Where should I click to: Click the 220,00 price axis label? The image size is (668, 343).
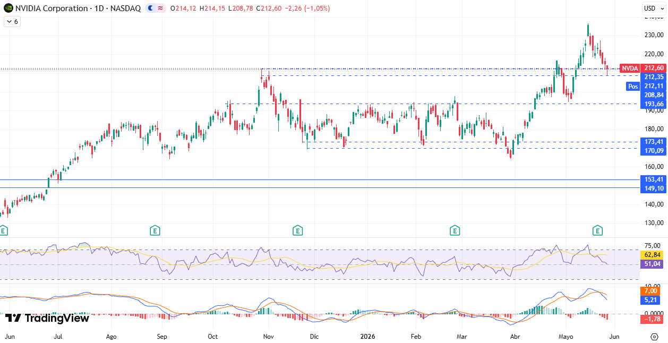tap(653, 54)
